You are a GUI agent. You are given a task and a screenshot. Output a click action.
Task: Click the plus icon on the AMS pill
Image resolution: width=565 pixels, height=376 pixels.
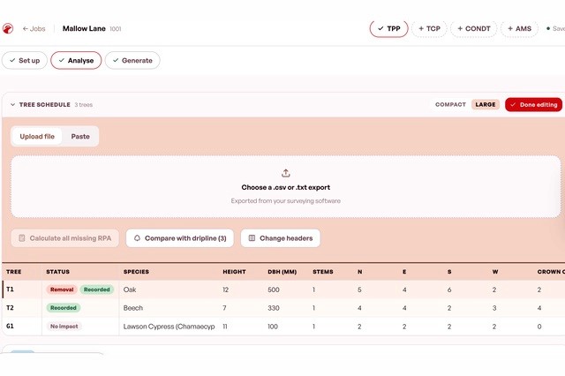(x=510, y=28)
